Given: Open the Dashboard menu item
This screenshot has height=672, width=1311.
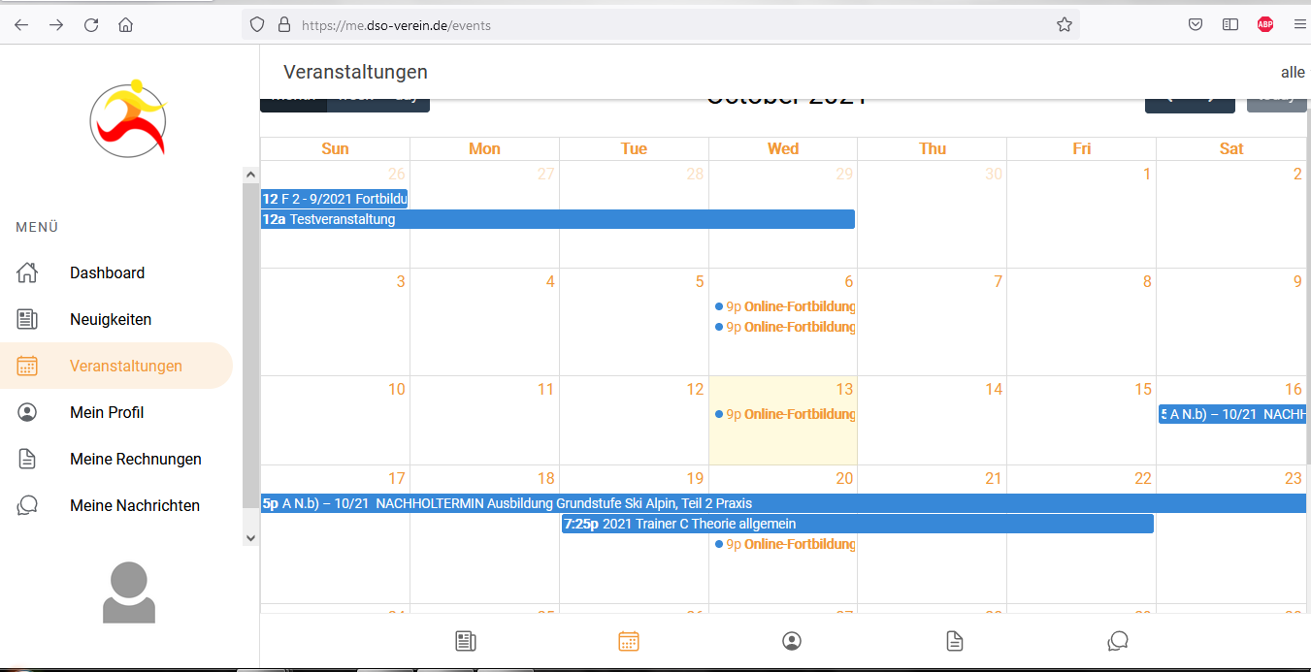Looking at the screenshot, I should (116, 272).
